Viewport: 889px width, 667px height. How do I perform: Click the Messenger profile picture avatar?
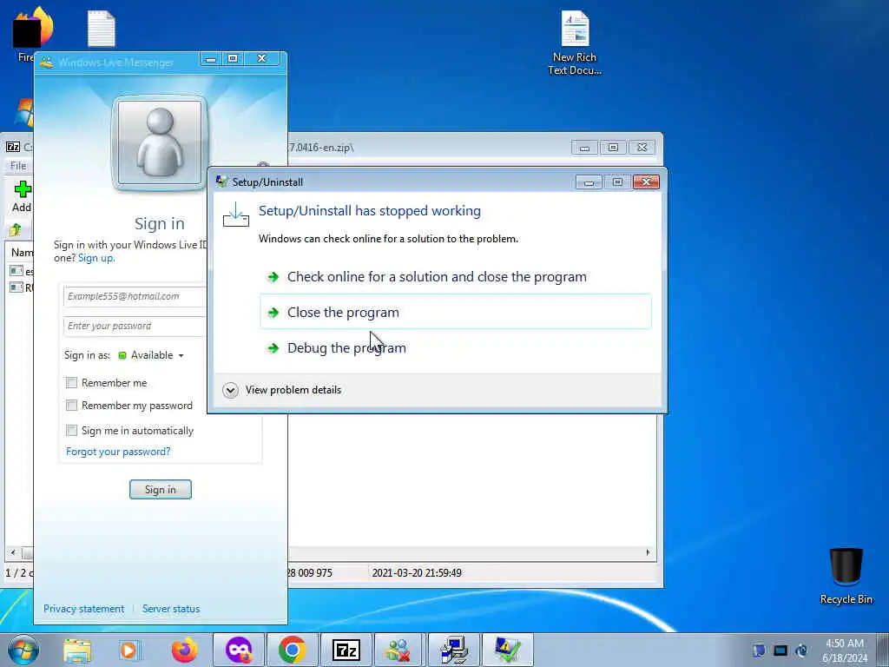tap(160, 142)
